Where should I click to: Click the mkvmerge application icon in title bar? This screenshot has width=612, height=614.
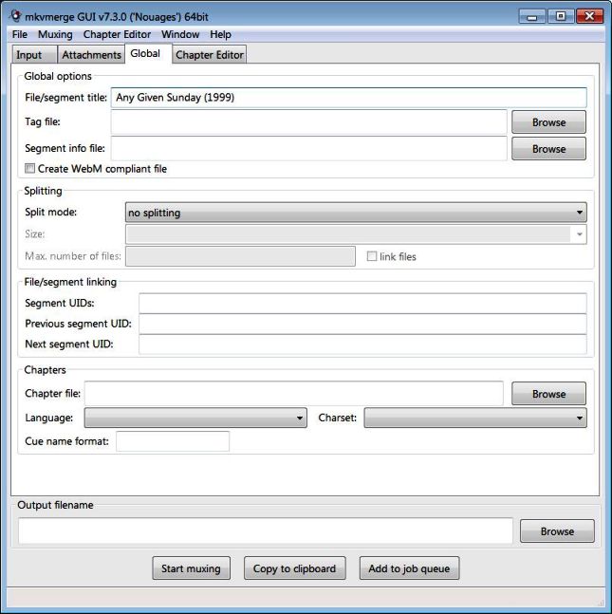click(x=15, y=16)
